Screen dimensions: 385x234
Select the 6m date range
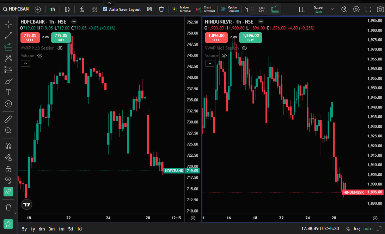click(42, 229)
